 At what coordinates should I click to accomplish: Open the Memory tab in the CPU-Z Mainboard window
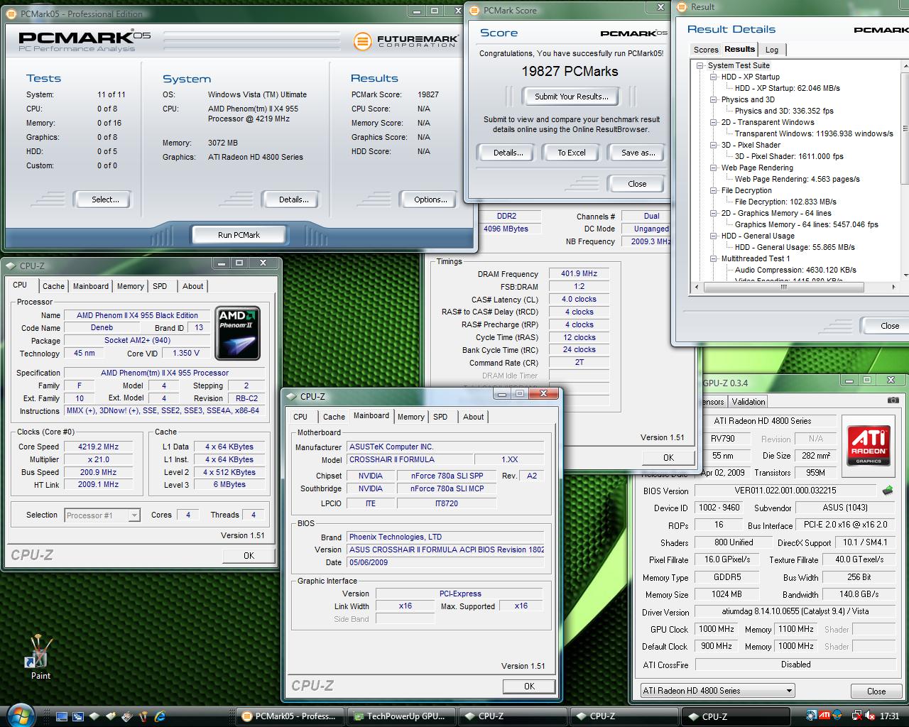(411, 417)
